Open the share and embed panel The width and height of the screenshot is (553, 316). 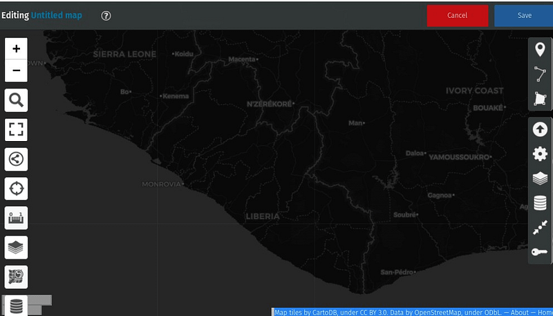tap(16, 160)
